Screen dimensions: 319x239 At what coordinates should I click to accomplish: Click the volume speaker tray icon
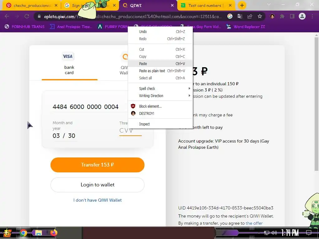274,233
